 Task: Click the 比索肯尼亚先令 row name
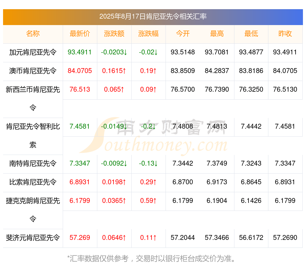coord(33,182)
